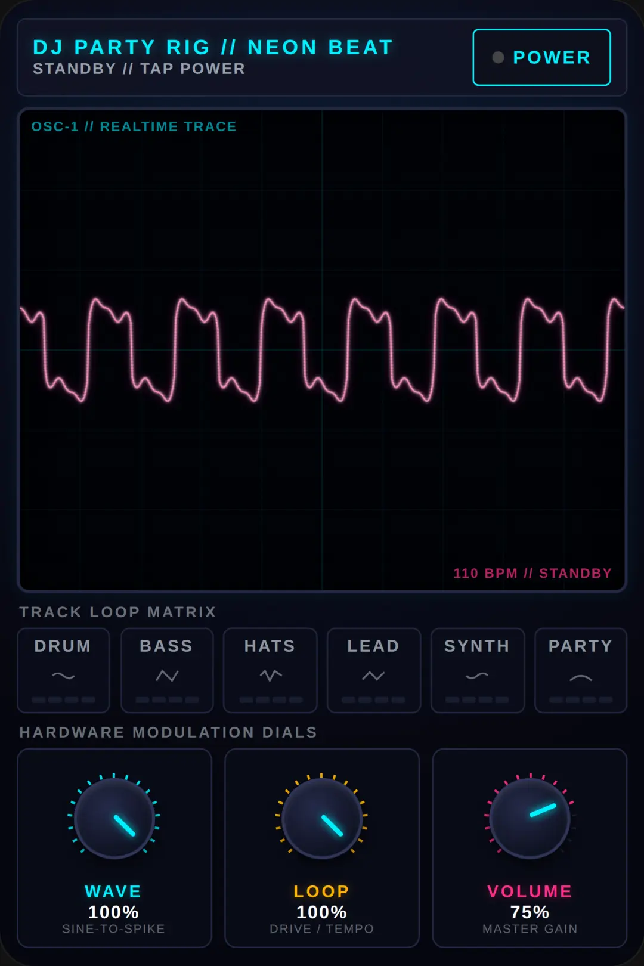Click the 'OSC-1 // REALTIME TRACE' label
Image resolution: width=644 pixels, height=966 pixels.
[134, 126]
